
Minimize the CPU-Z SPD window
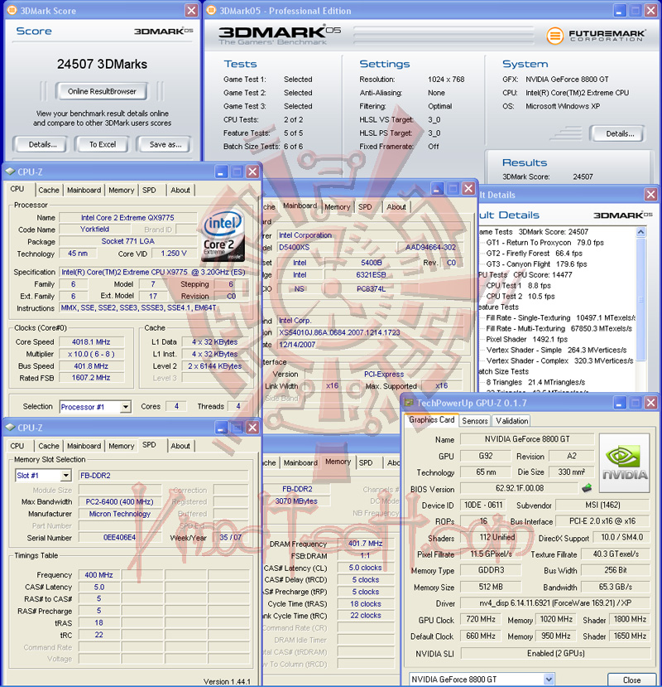coord(221,428)
